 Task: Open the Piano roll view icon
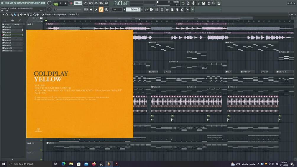click(152, 9)
